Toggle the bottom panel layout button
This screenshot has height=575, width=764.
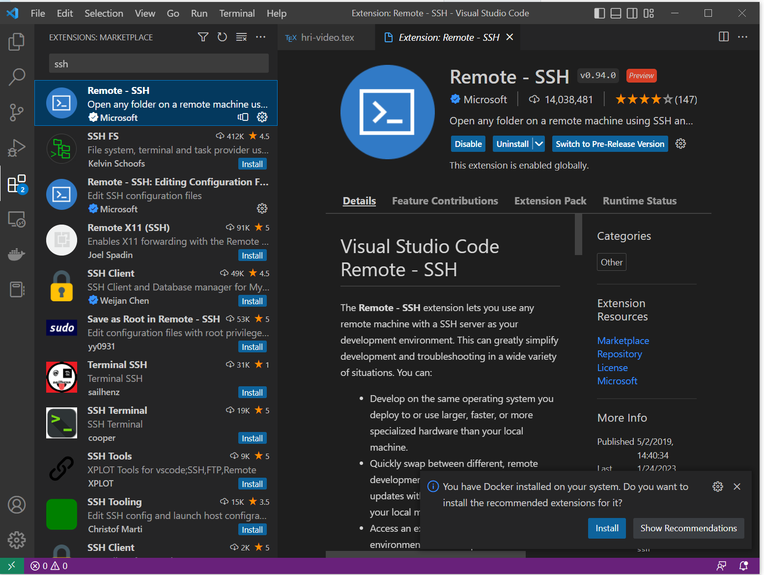pos(616,13)
